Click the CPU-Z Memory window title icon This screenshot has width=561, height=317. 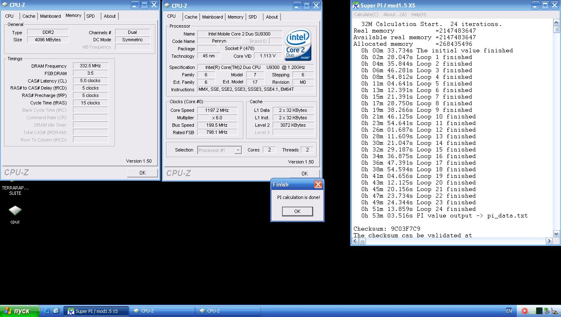tap(5, 5)
